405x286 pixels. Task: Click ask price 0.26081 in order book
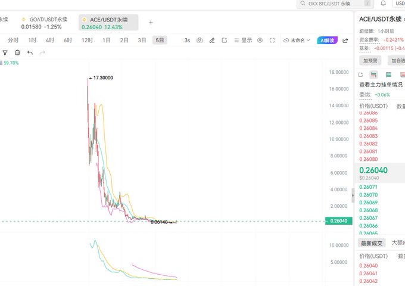pyautogui.click(x=368, y=151)
